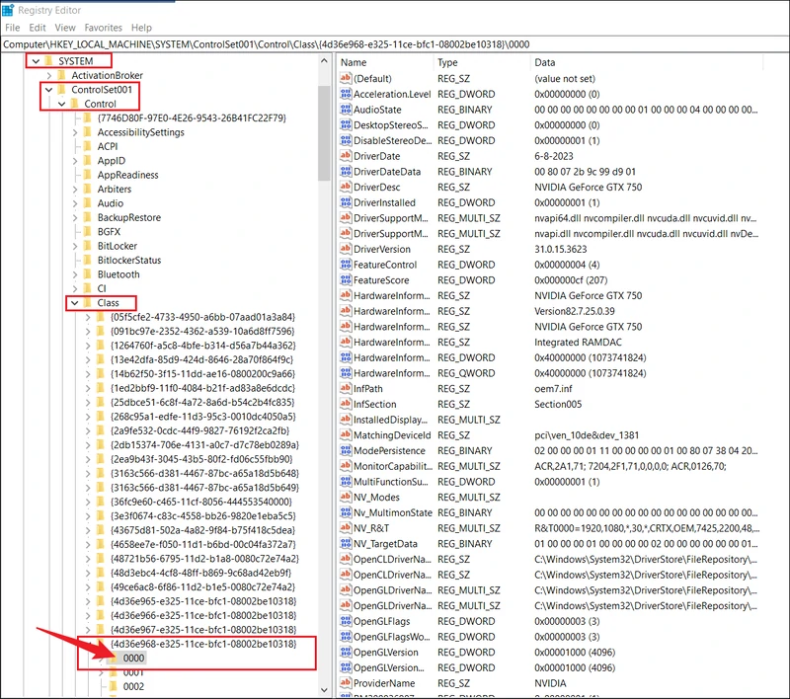Click the 0000 subkey folder icon
Screen dimensions: 790x699
click(x=114, y=658)
